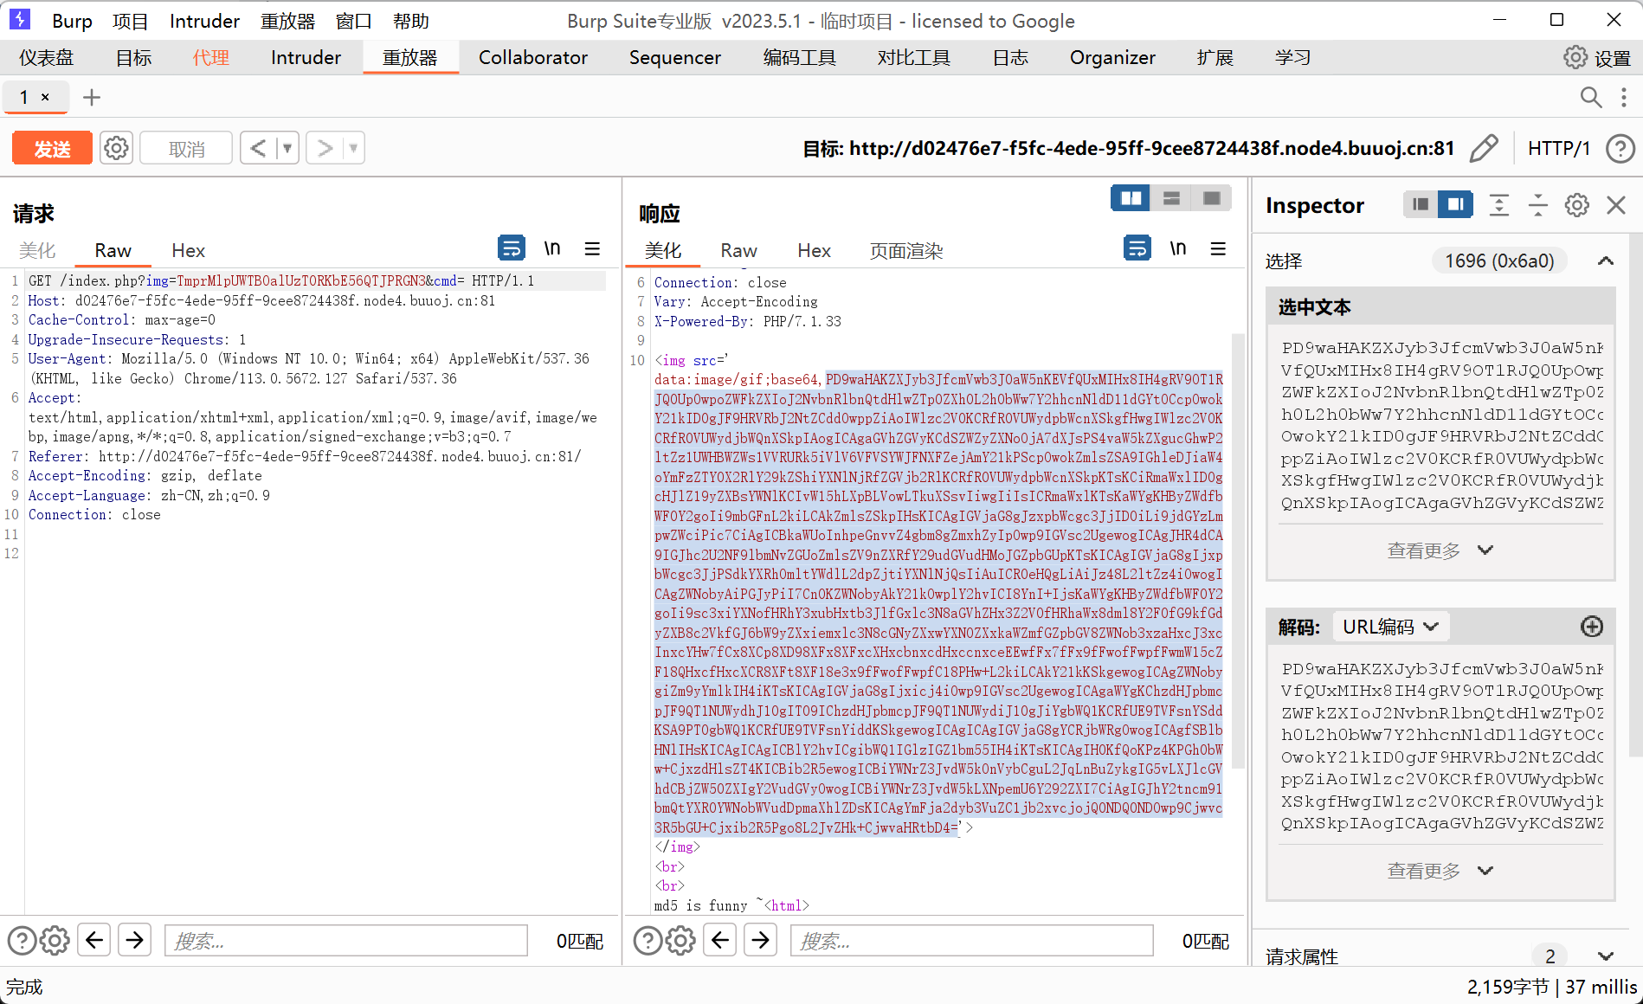Select side-by-side request/response layout
Viewport: 1643px width, 1004px height.
point(1131,198)
